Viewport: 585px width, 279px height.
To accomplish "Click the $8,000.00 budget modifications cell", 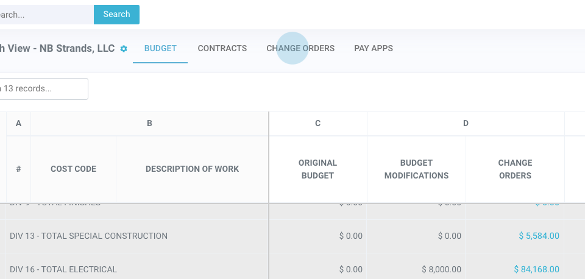I will click(441, 269).
